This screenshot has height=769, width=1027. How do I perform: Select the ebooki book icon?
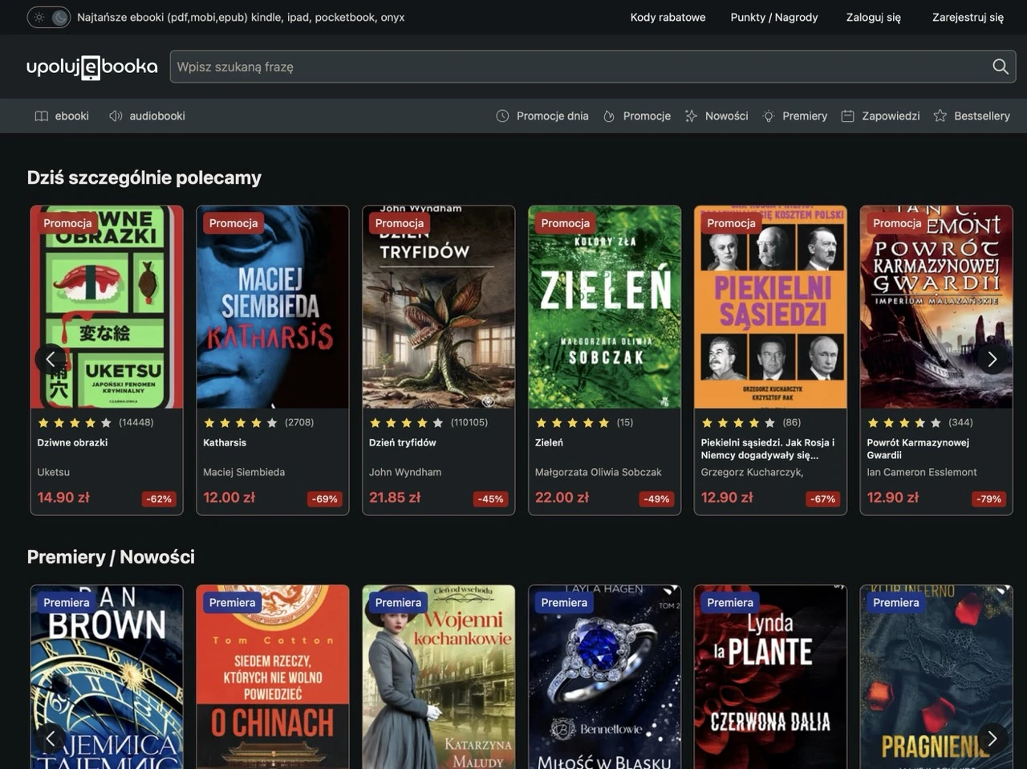41,116
